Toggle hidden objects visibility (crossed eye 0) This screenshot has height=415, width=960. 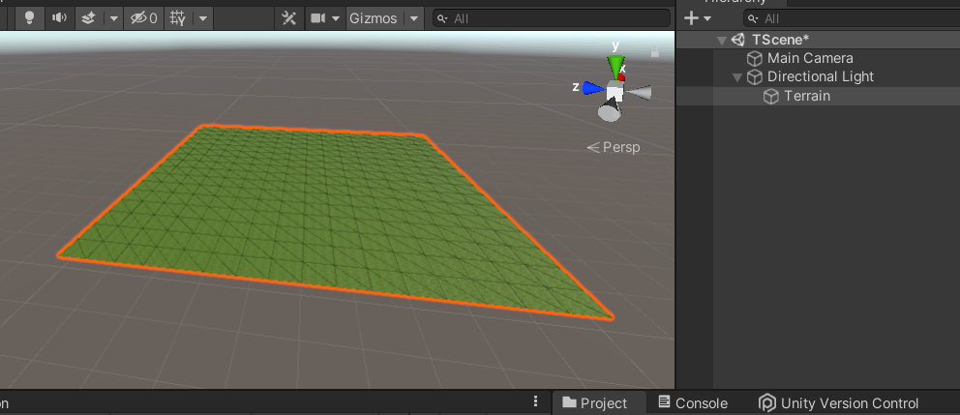pyautogui.click(x=144, y=18)
